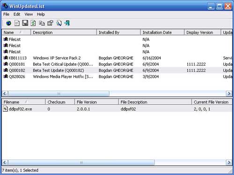Click the icon beside KB811113
This screenshot has height=175, width=234.
(6, 58)
